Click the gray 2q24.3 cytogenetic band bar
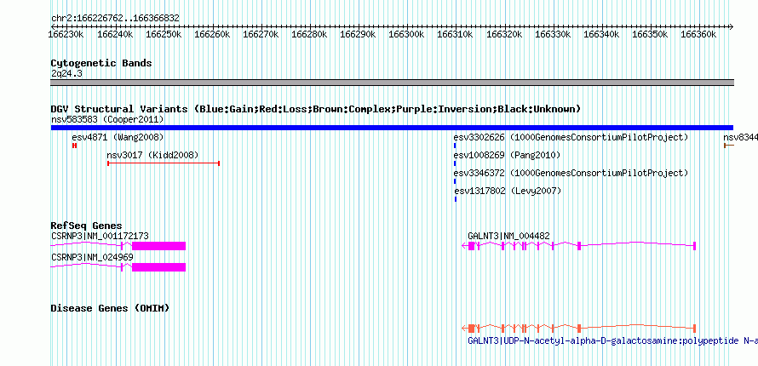Screen dimensions: 758x366 392,83
